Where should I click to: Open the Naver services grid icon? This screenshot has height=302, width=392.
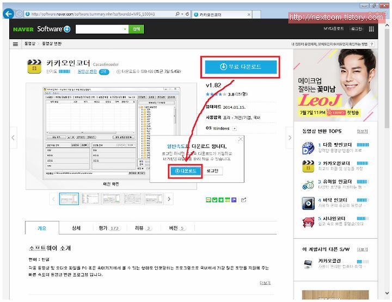point(371,29)
